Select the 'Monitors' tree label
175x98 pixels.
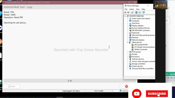(x=135, y=38)
